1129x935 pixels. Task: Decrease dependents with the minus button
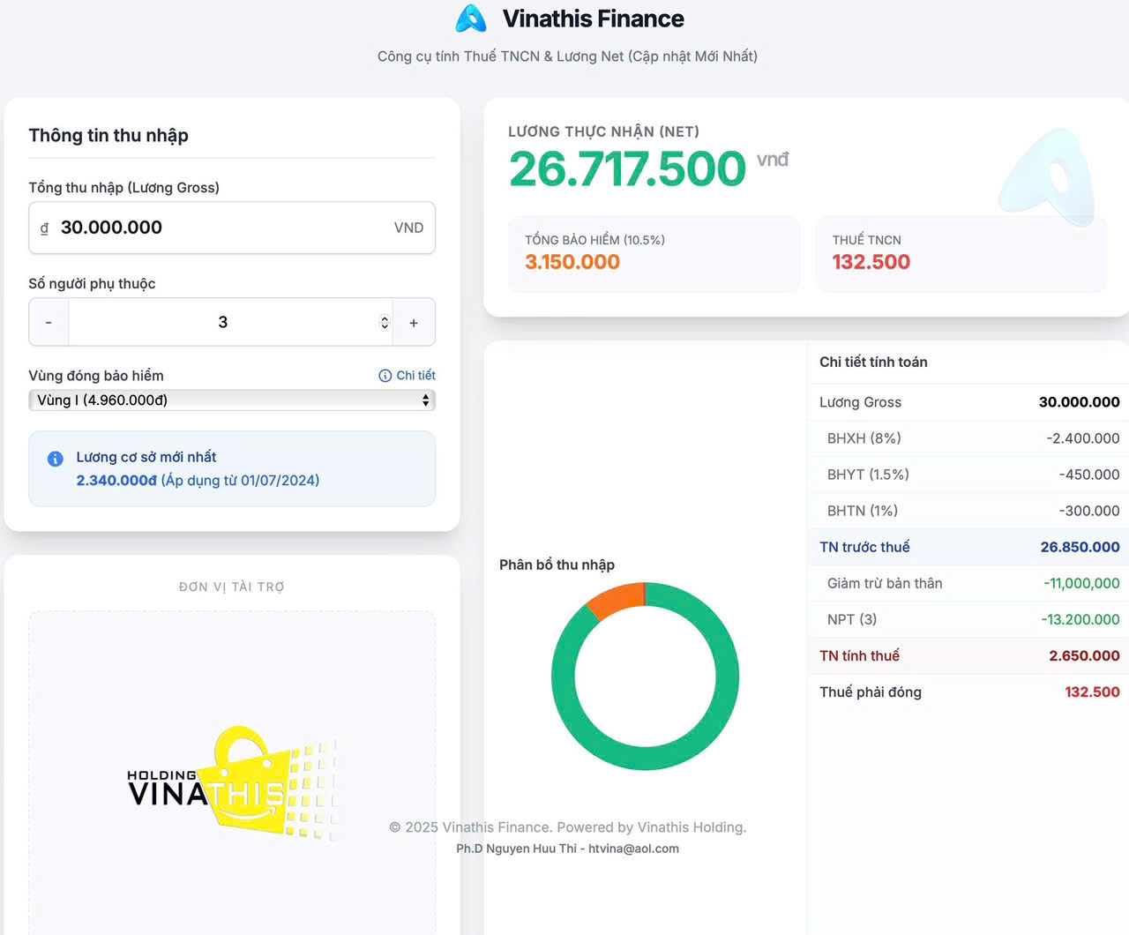click(49, 323)
